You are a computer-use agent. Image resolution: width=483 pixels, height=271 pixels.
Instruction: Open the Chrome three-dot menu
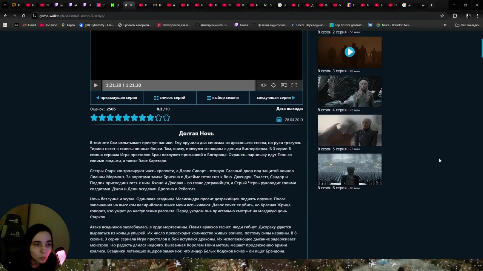478,16
